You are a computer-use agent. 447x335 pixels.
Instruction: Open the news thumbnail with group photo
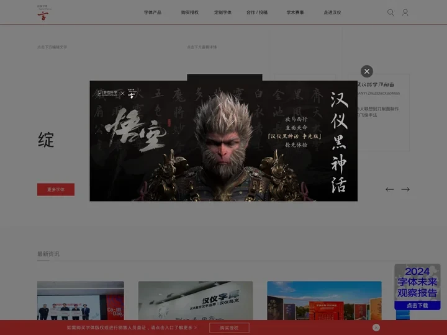tap(80, 300)
